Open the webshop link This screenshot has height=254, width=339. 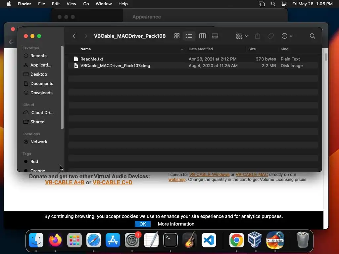pos(177,180)
